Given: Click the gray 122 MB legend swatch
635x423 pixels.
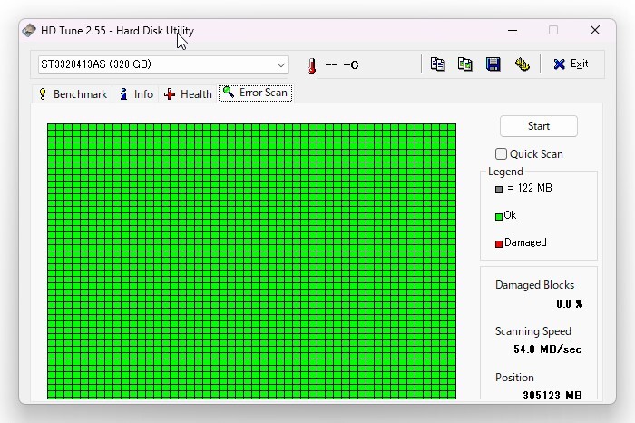Looking at the screenshot, I should pyautogui.click(x=499, y=189).
